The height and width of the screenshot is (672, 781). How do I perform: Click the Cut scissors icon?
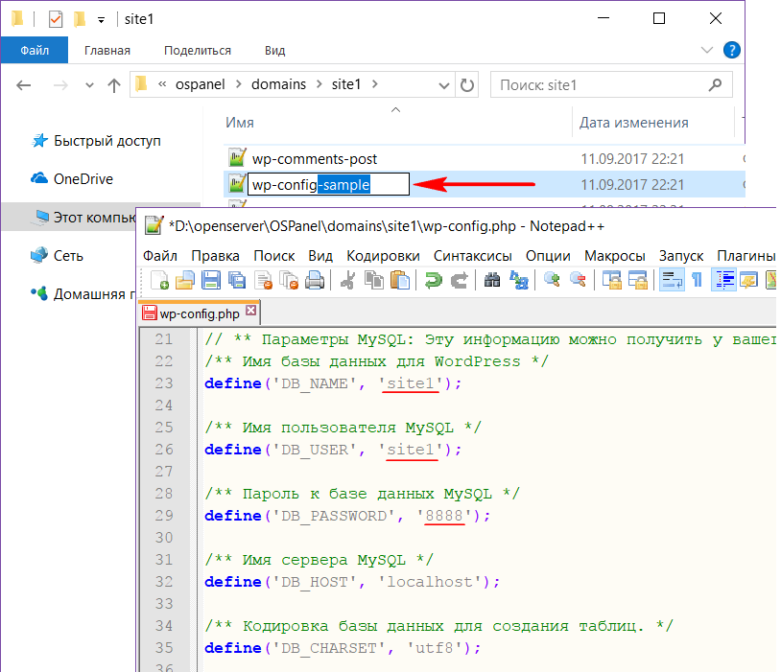(x=347, y=280)
